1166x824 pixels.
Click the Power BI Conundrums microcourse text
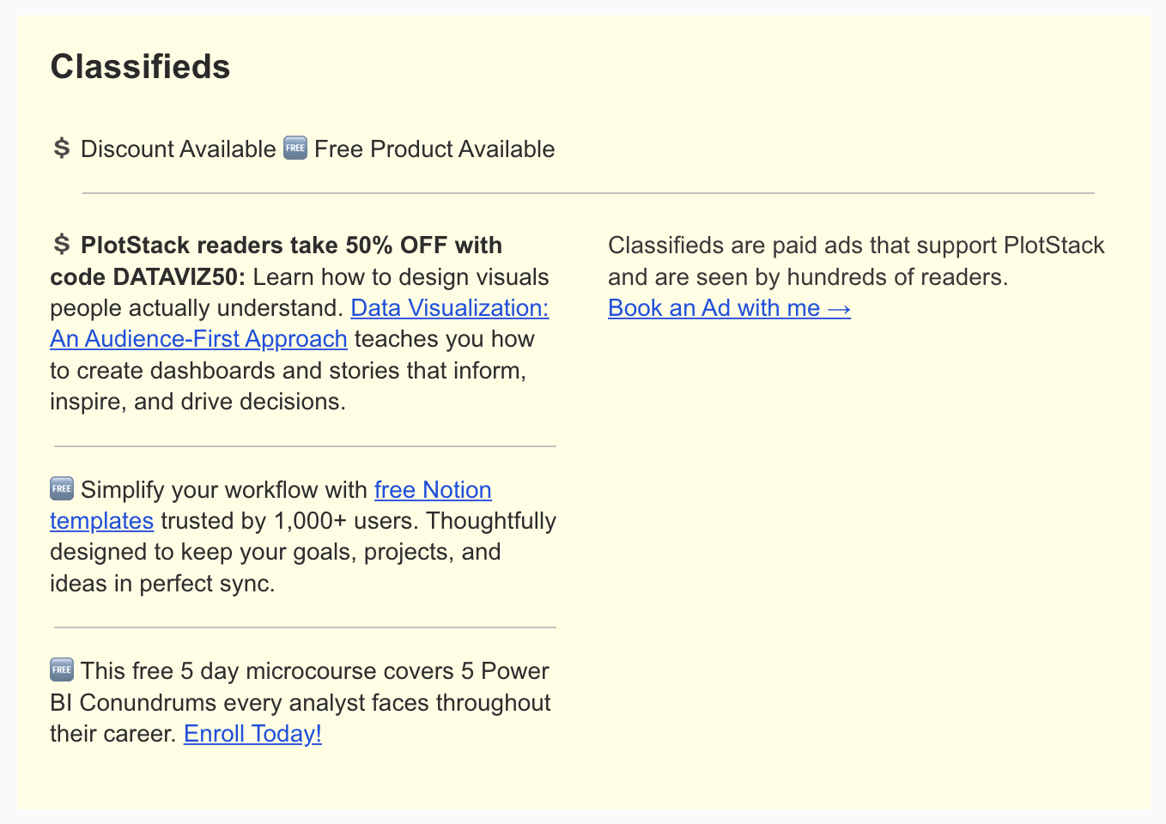[x=301, y=703]
